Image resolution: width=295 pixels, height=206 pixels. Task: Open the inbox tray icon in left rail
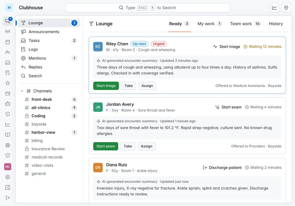(8, 62)
